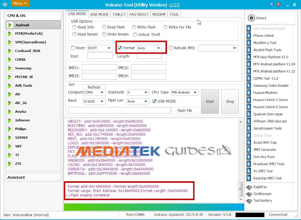Image resolution: width=301 pixels, height=220 pixels.
Task: Select the Write Fac File radio option
Action: click(x=165, y=27)
